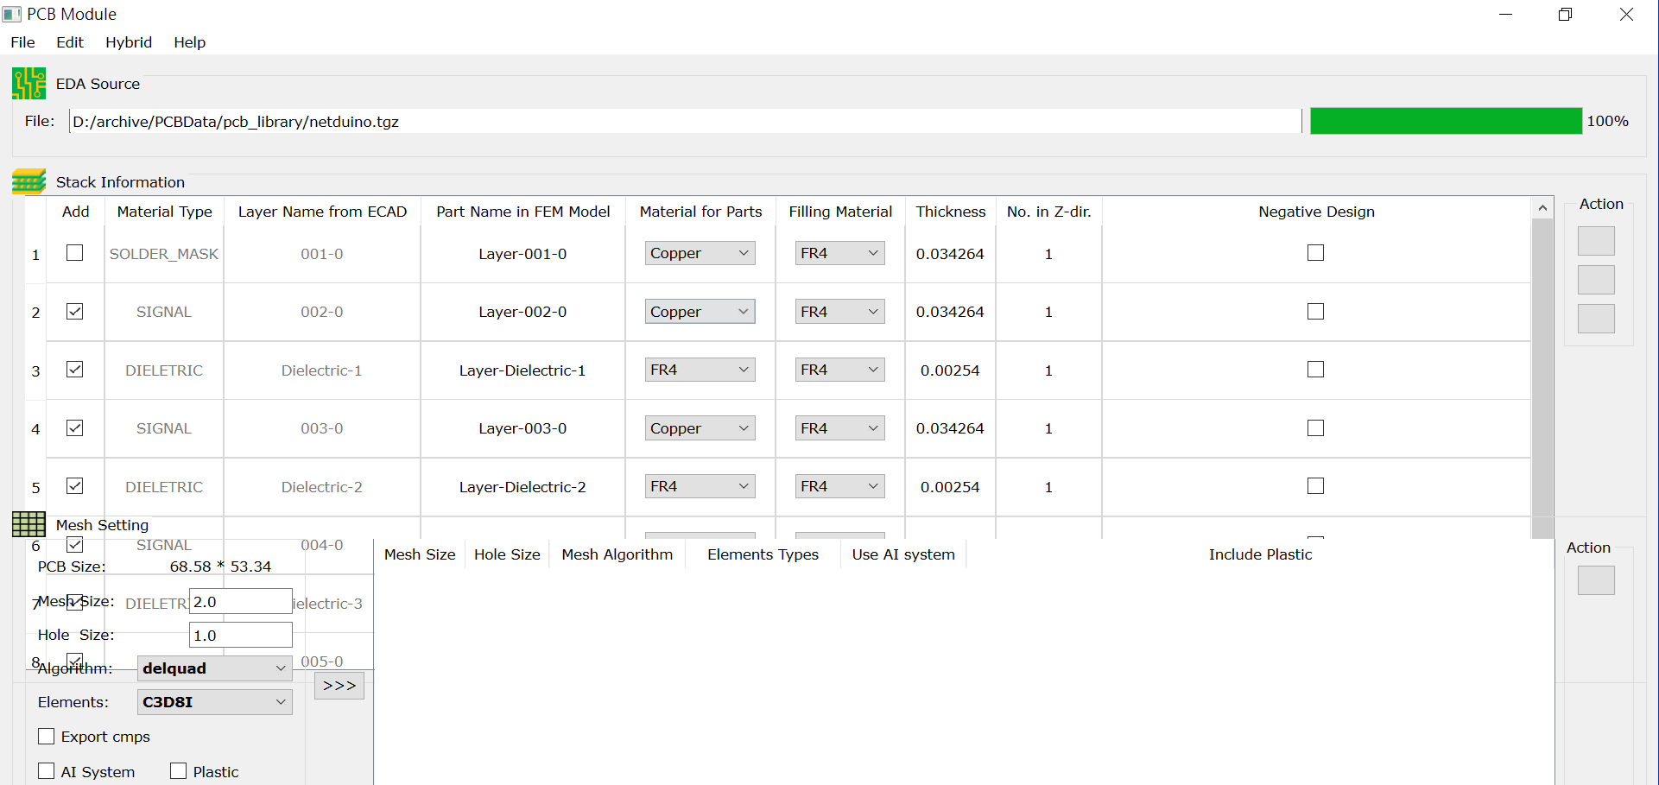Click the PCB Module title bar icon
The width and height of the screenshot is (1659, 785).
click(12, 15)
